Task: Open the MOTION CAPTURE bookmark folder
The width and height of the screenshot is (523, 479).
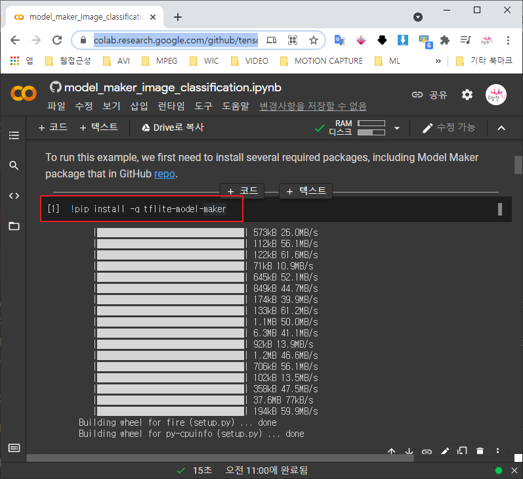Action: coord(322,61)
